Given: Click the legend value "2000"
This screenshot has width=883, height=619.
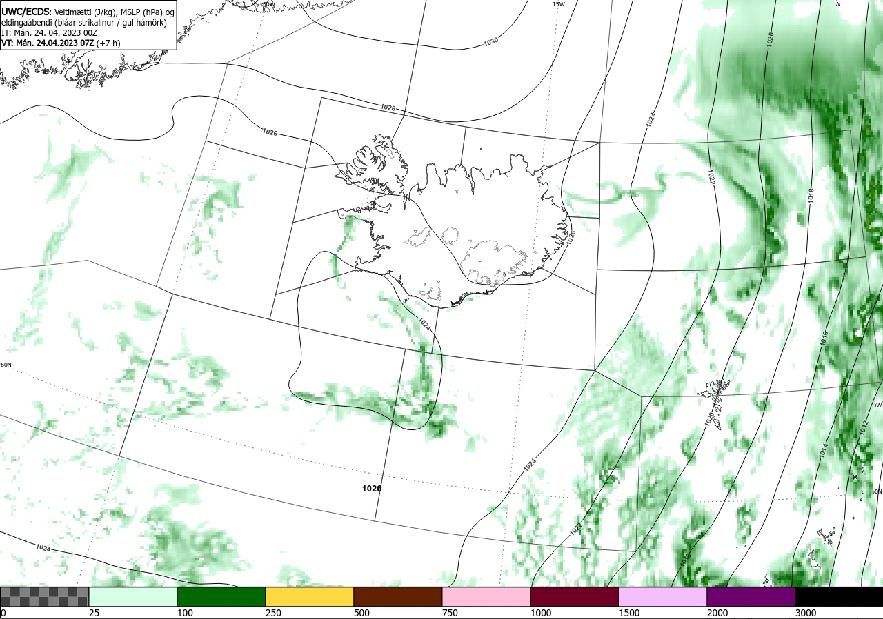Looking at the screenshot, I should pos(717,613).
